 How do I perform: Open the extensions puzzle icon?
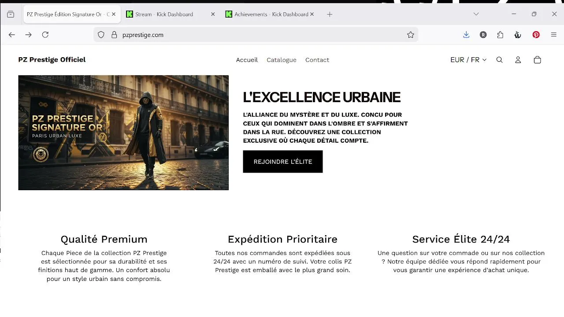500,35
